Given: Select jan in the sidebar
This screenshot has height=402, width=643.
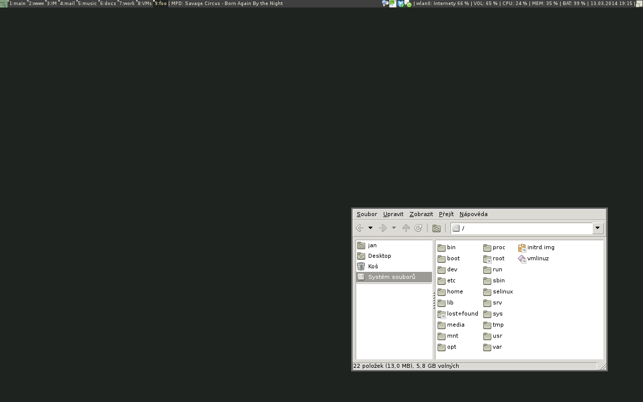Looking at the screenshot, I should point(394,245).
